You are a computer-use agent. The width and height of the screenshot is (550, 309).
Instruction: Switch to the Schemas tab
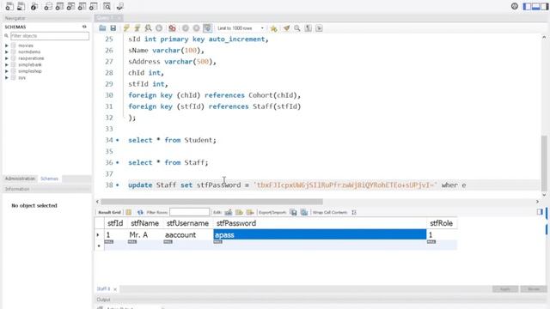coord(49,179)
